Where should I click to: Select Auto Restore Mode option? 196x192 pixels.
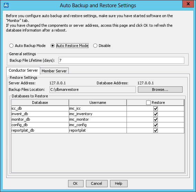[x=53, y=46]
